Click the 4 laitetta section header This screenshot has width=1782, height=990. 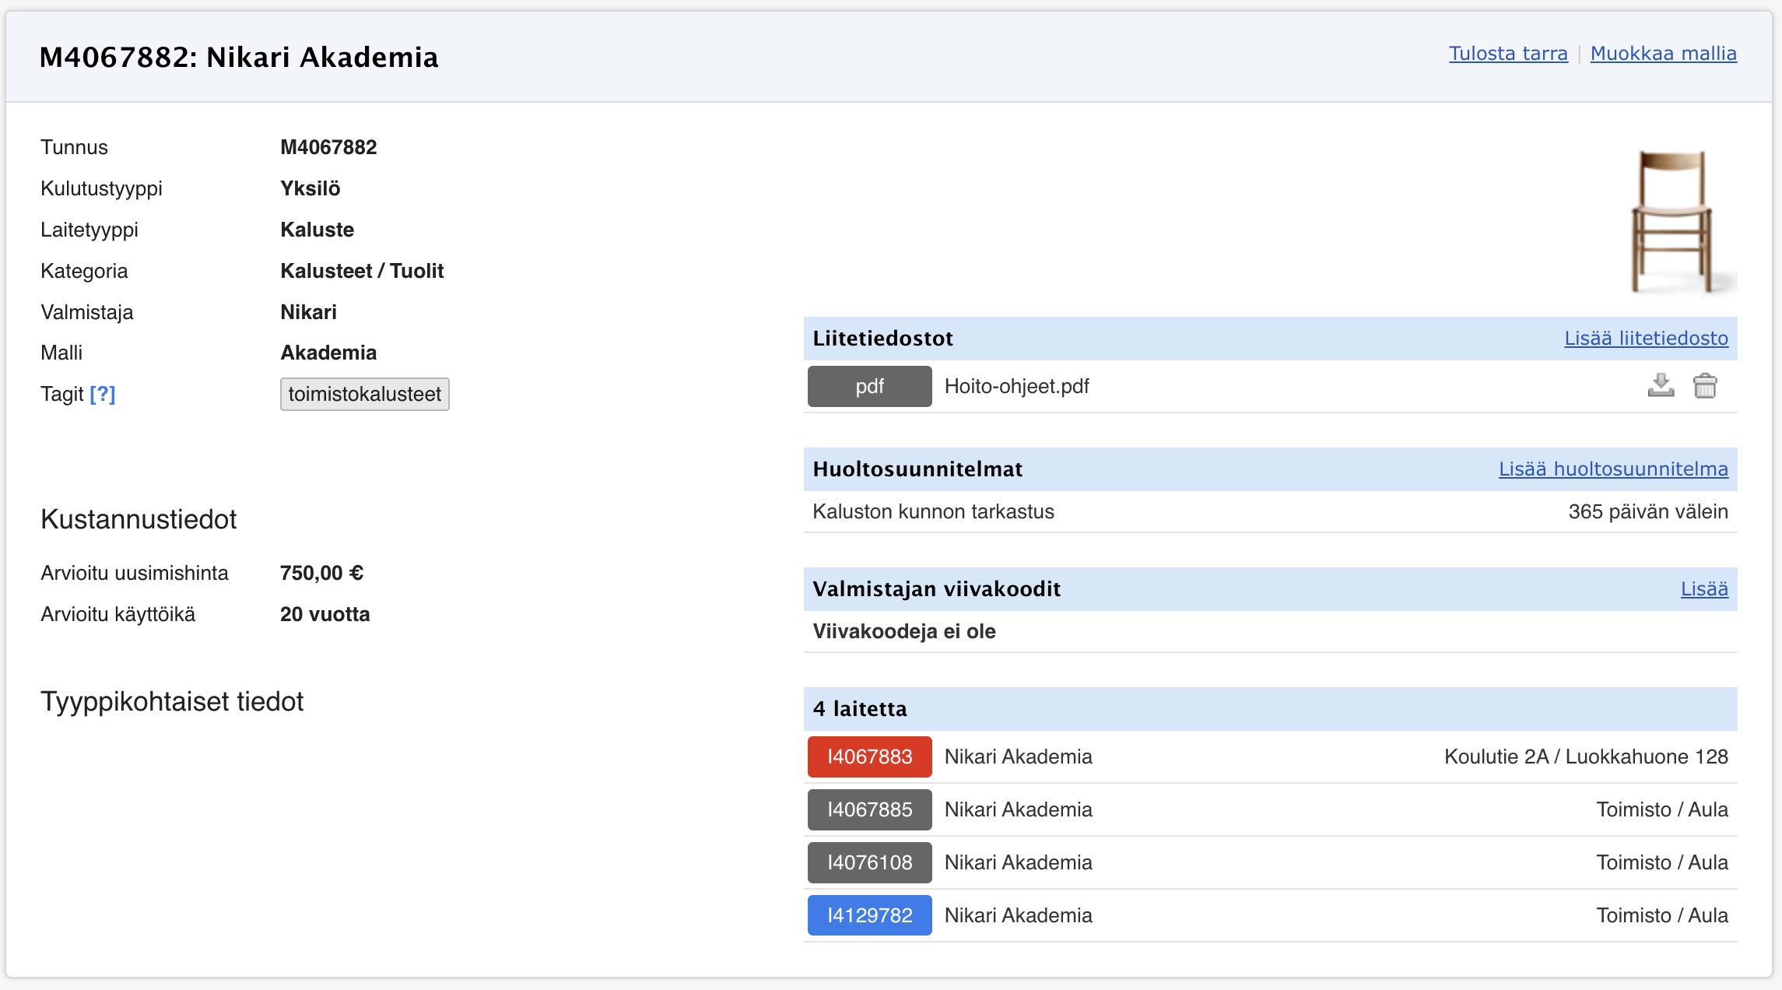pos(860,709)
